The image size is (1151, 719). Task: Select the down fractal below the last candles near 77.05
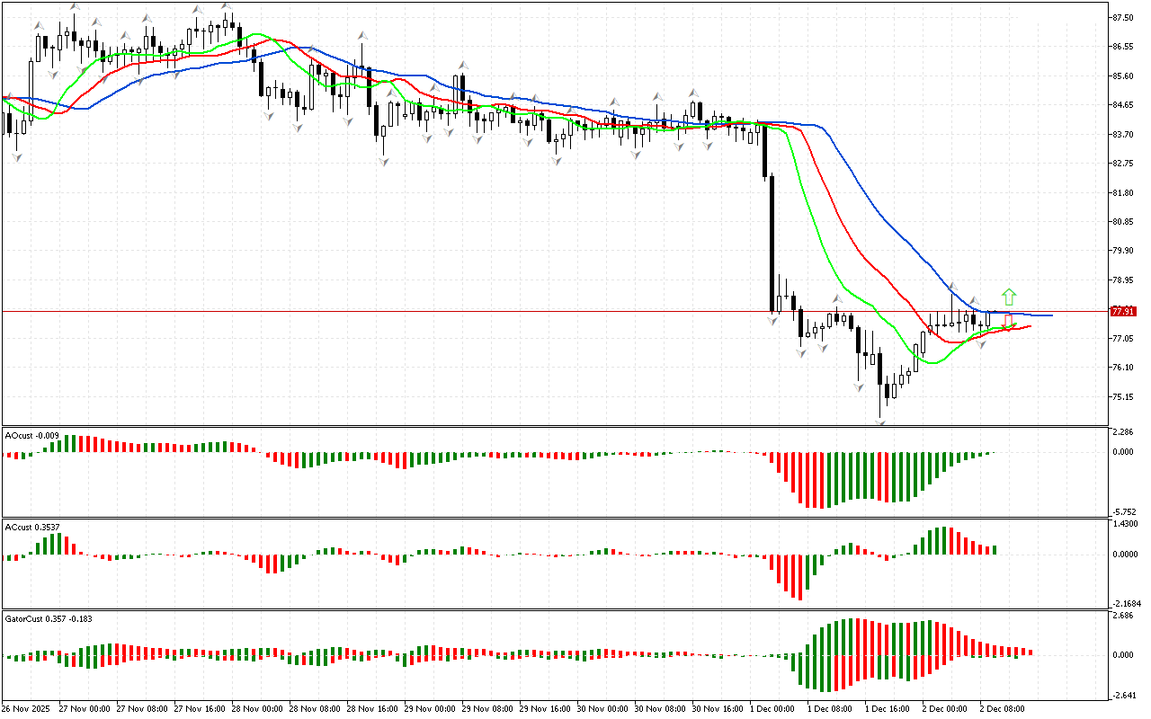coord(982,343)
